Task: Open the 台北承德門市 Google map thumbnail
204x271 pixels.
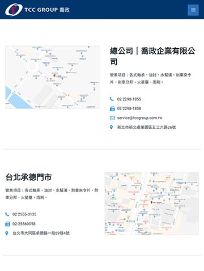Action: click(x=152, y=204)
